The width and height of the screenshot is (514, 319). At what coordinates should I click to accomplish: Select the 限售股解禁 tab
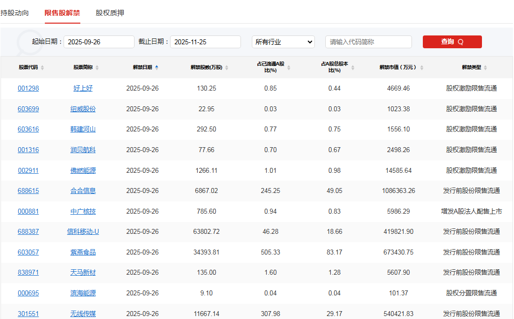(x=62, y=13)
